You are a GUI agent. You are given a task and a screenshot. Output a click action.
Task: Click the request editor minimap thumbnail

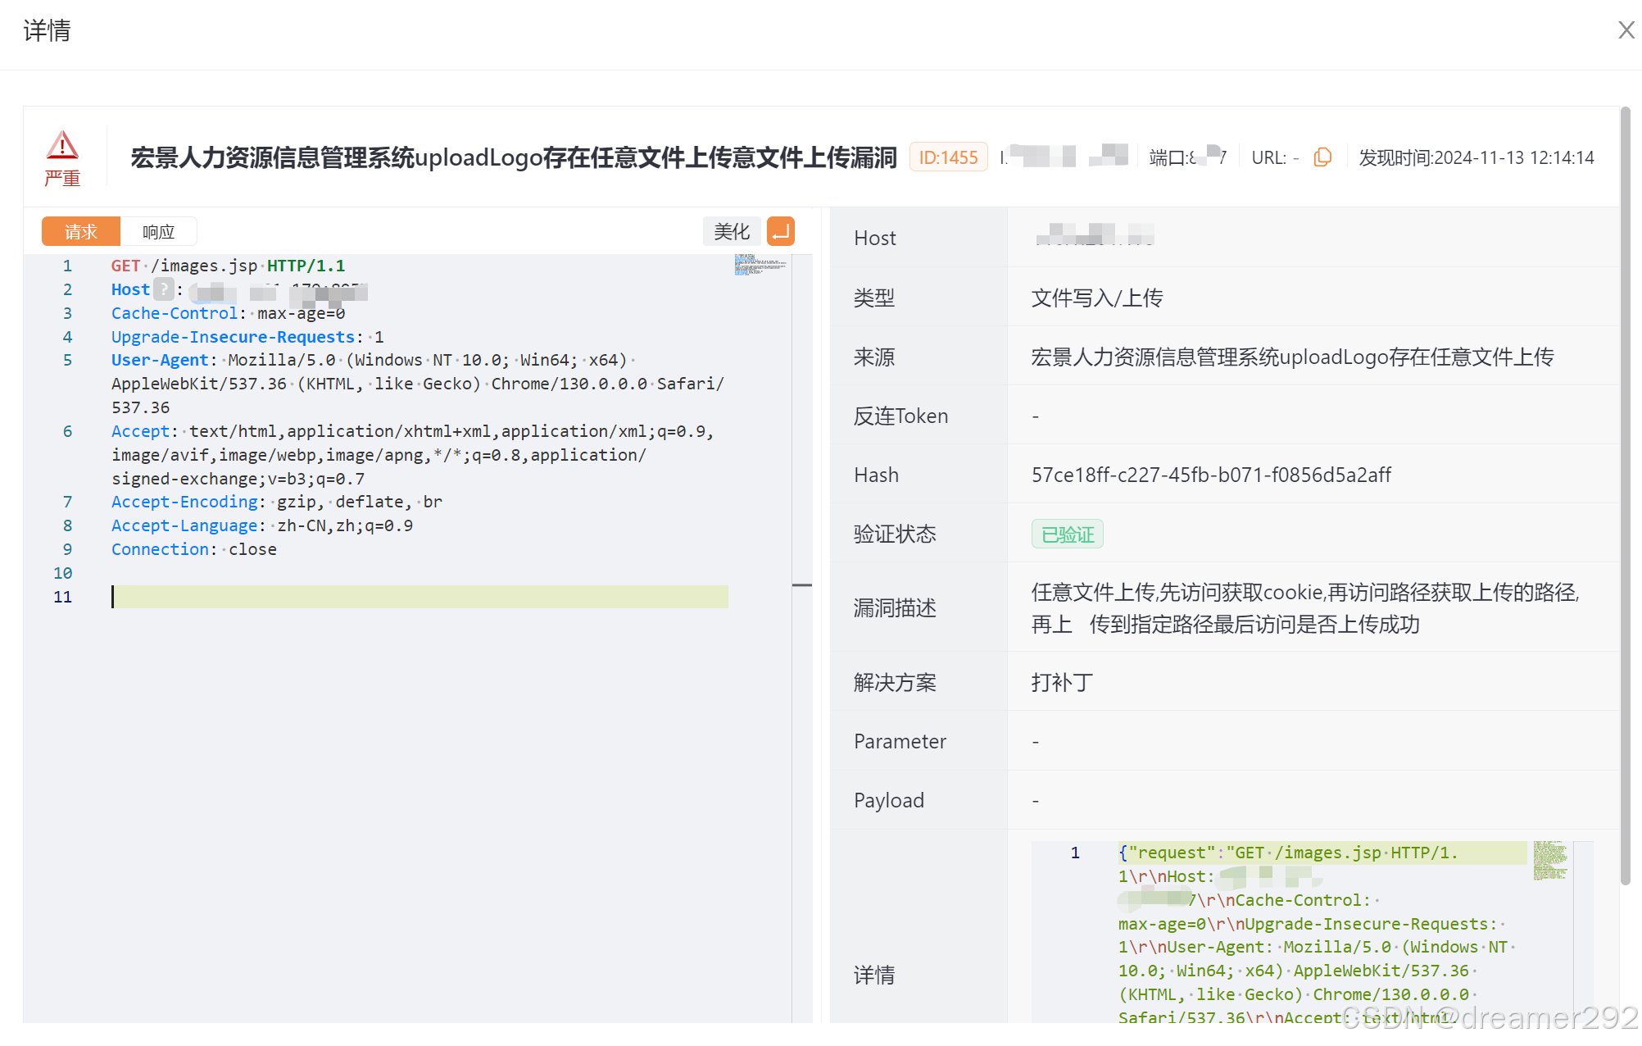pos(760,265)
